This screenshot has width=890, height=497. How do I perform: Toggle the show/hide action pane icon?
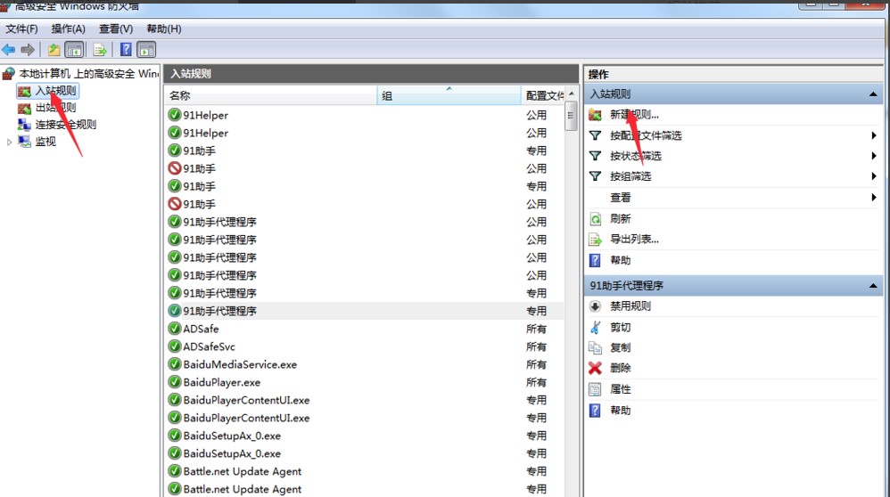[146, 50]
